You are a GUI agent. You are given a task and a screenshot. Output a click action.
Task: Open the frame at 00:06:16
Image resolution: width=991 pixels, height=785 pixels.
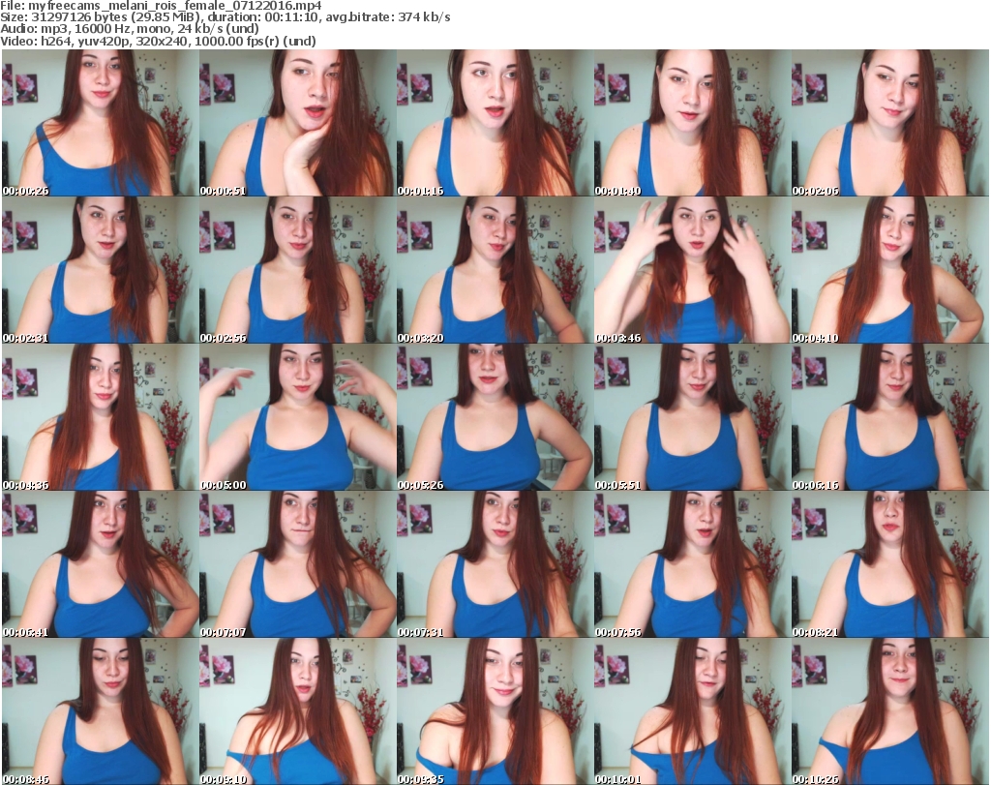pos(889,417)
